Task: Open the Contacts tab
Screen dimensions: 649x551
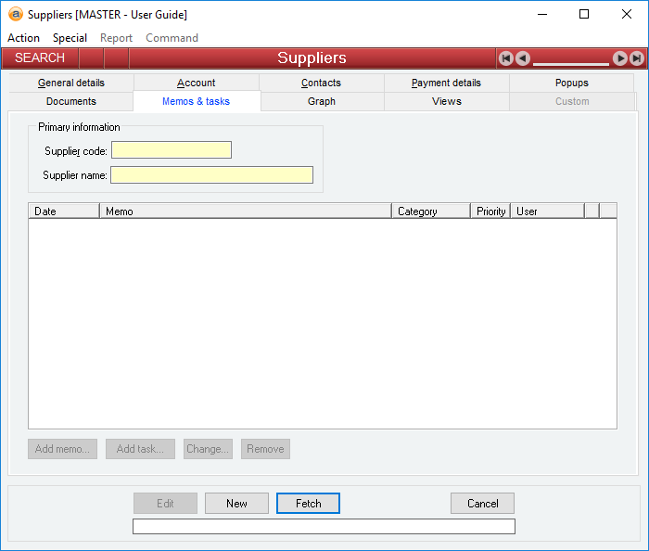Action: 321,83
